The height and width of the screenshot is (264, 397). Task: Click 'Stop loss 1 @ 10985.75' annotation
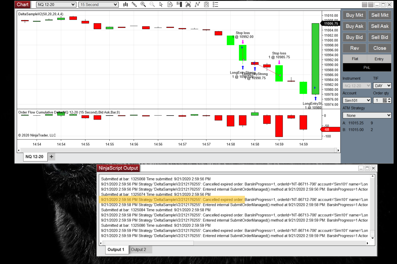point(279,55)
